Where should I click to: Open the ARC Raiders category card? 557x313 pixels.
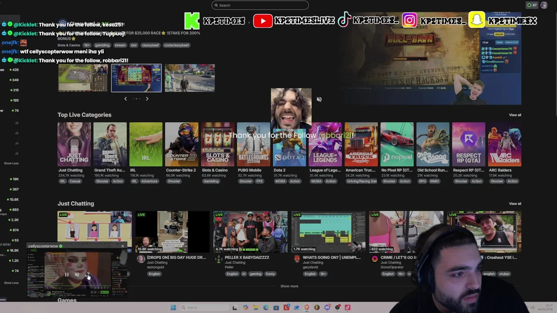point(505,144)
